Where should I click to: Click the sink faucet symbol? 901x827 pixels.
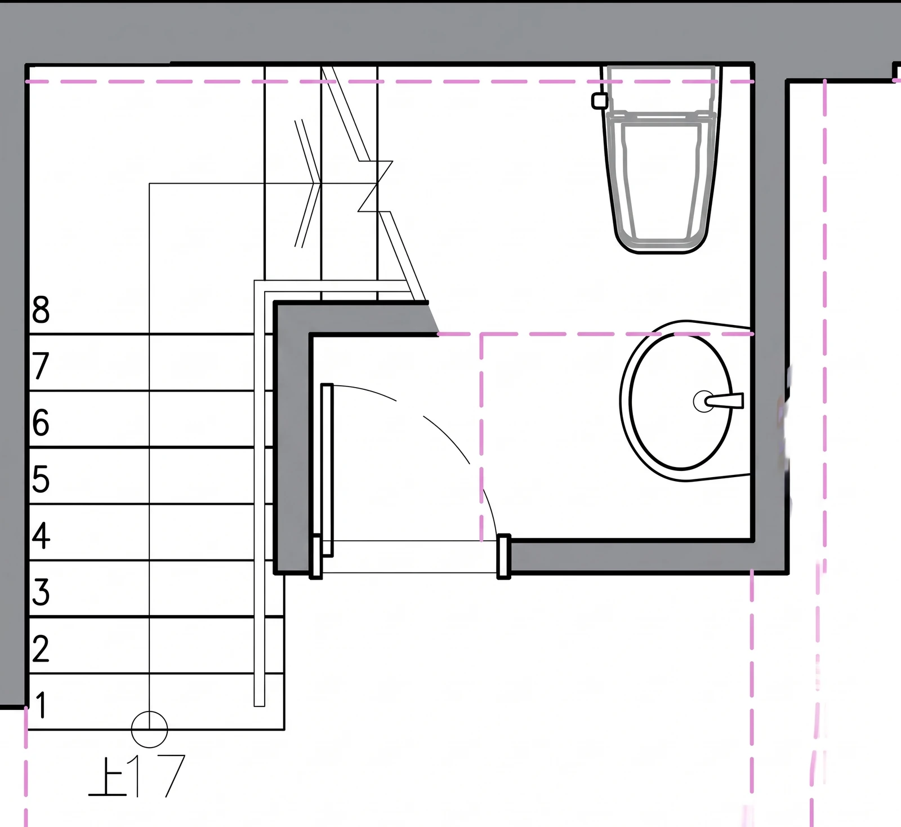(719, 401)
